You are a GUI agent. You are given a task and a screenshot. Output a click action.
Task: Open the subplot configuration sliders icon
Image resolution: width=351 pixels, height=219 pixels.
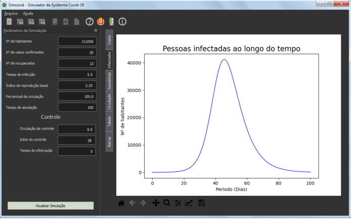pos(178,203)
